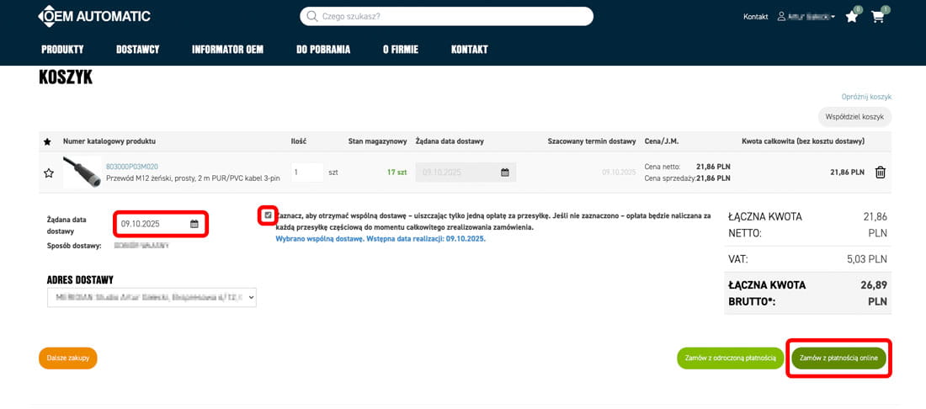Click the product thumbnail image of cable
The image size is (926, 409).
coord(82,172)
